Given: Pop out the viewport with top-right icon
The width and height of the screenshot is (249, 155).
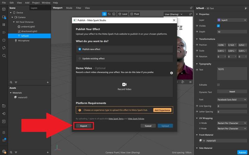Looking at the screenshot, I should point(191,8).
